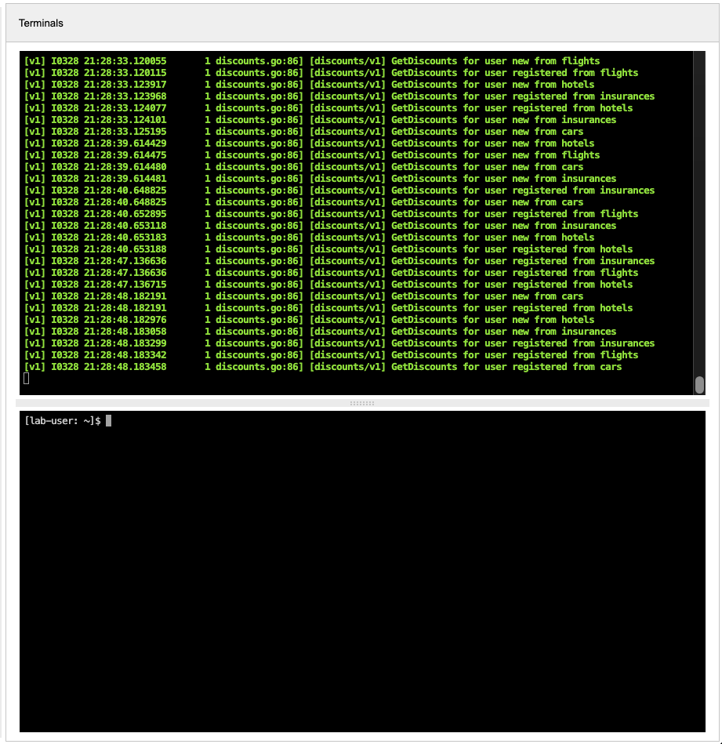Click log line timestamped 21:28:33.124101

click(320, 120)
